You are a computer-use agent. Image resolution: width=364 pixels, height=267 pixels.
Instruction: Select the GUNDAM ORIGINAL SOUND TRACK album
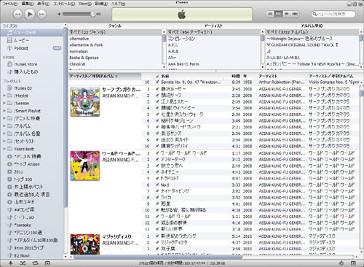312,45
